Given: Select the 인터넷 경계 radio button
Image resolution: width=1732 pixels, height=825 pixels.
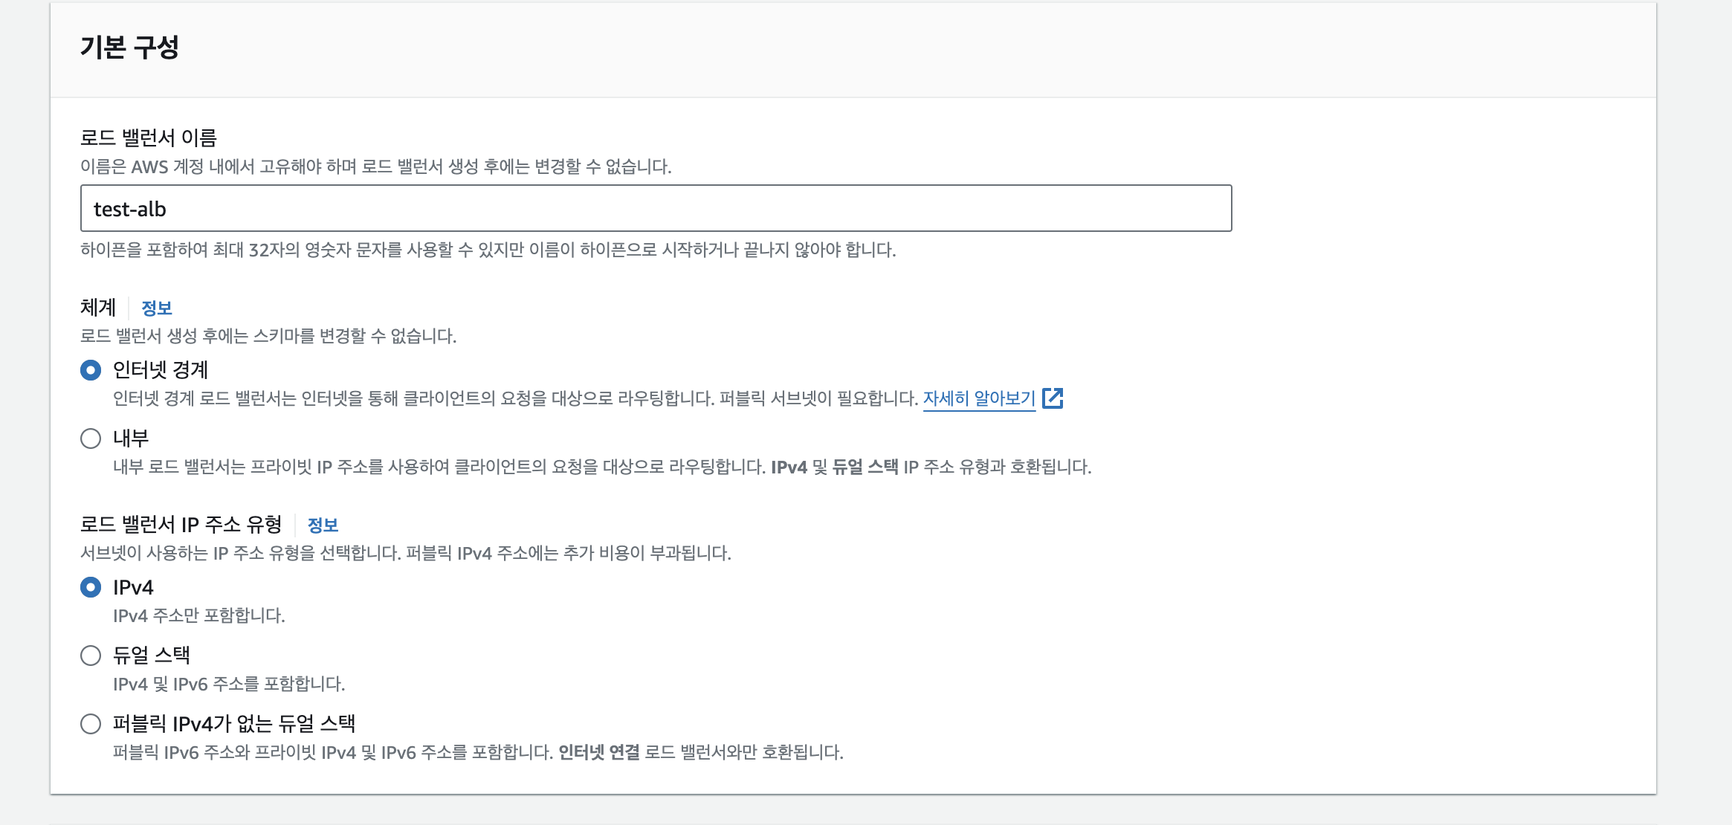Looking at the screenshot, I should coord(91,370).
